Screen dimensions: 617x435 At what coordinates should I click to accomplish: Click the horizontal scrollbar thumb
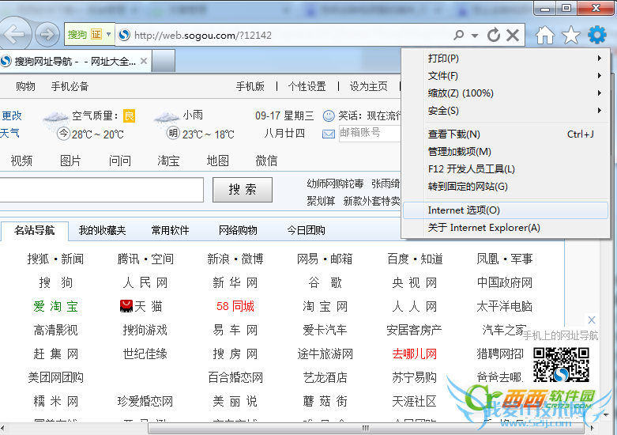click(x=366, y=429)
